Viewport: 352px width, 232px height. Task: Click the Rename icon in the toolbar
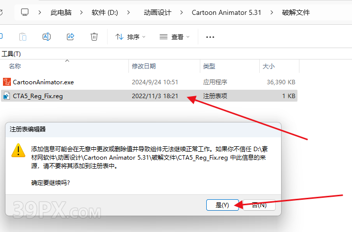tap(47, 37)
